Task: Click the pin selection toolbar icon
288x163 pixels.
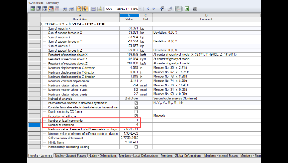Action: click(162, 9)
